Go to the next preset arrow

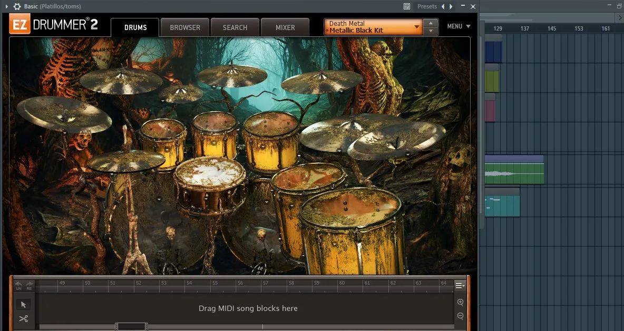[451, 6]
